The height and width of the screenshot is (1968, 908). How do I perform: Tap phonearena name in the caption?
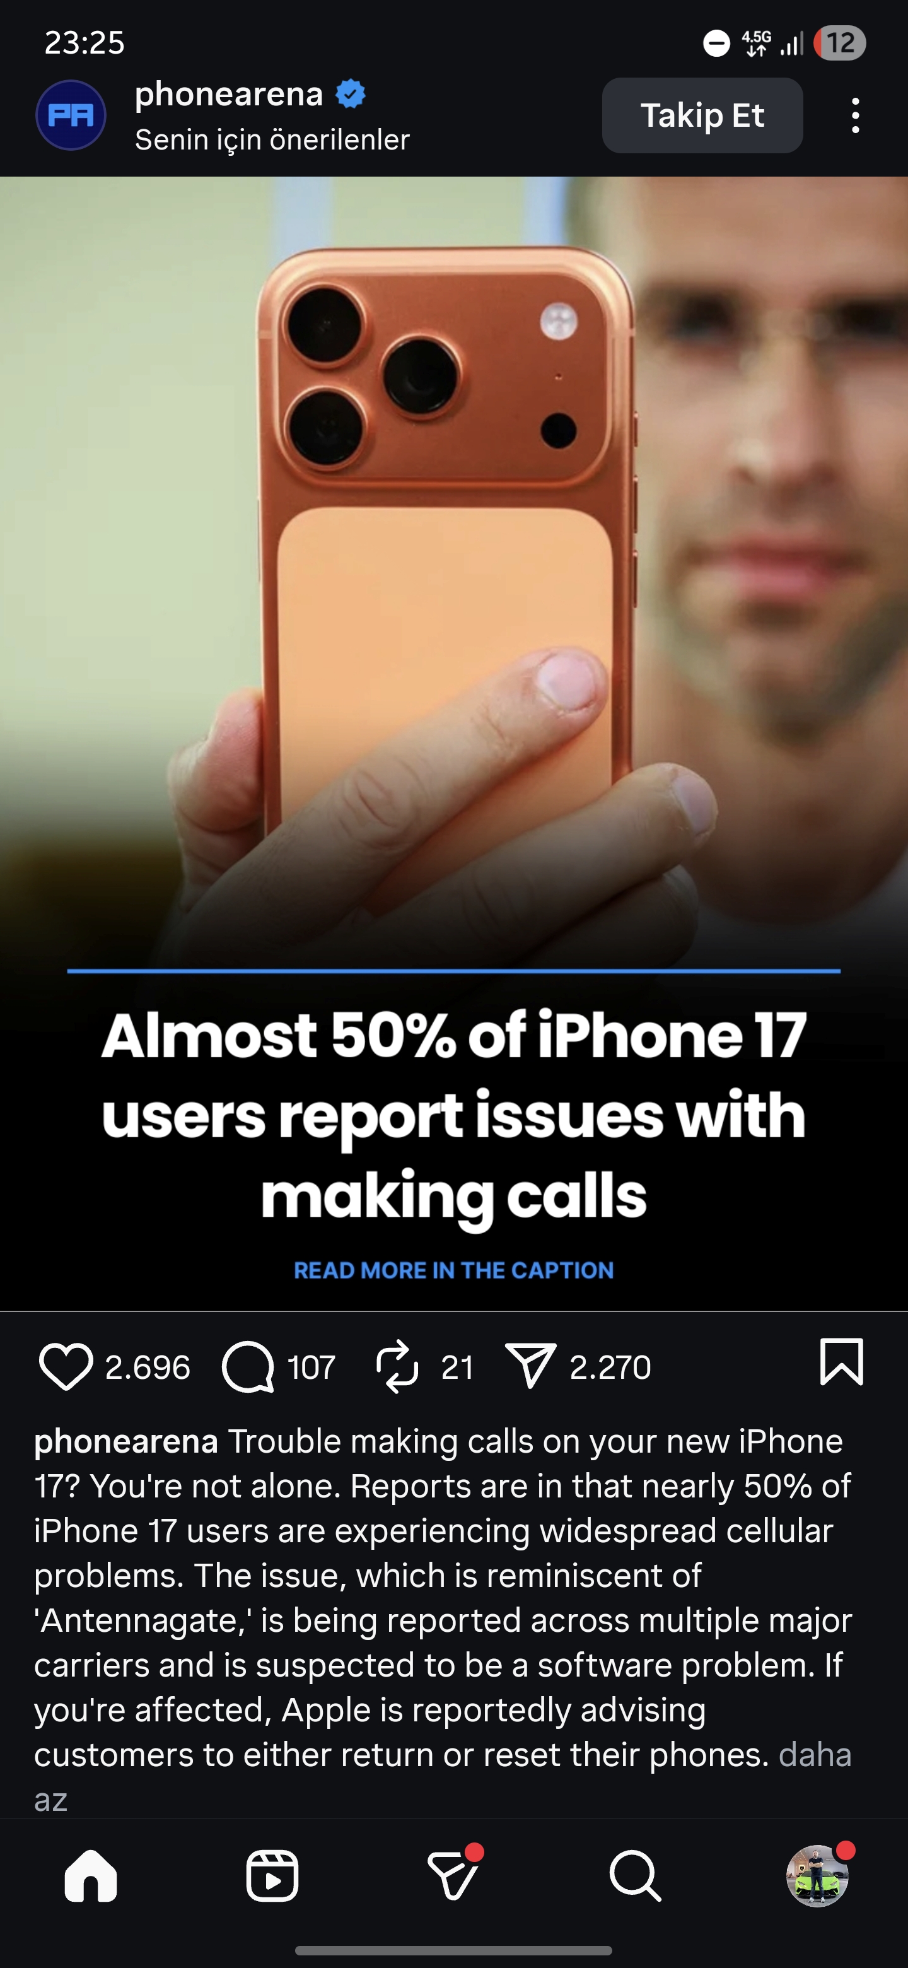pyautogui.click(x=126, y=1441)
